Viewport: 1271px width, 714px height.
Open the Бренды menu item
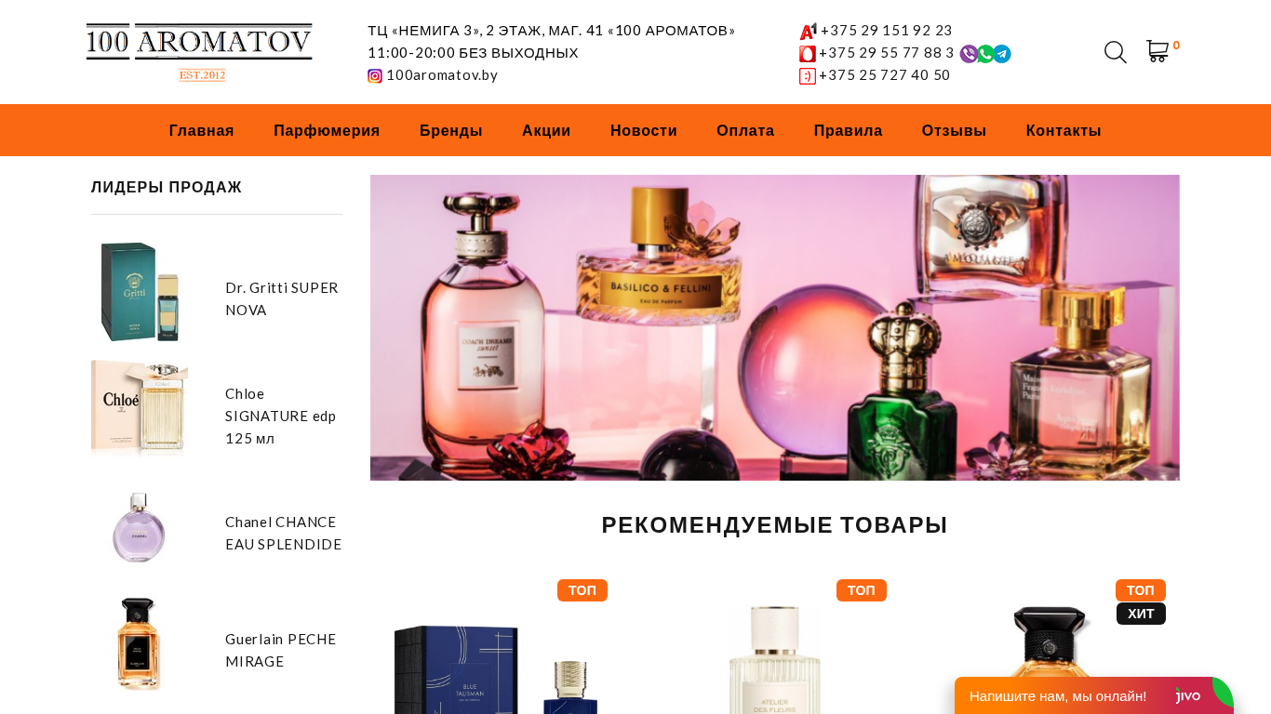point(451,130)
